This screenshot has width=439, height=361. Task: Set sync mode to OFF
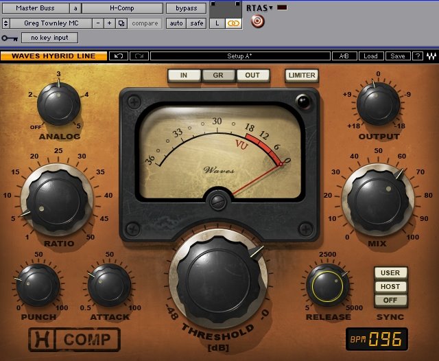[x=390, y=300]
